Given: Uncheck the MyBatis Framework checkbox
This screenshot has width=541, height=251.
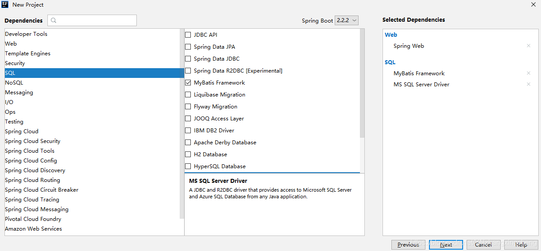Looking at the screenshot, I should 188,82.
